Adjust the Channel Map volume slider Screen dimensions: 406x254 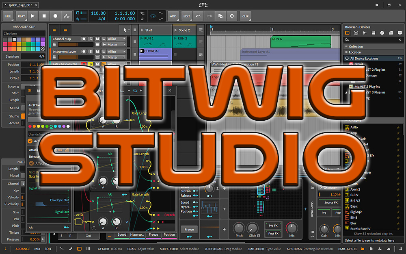[76, 45]
